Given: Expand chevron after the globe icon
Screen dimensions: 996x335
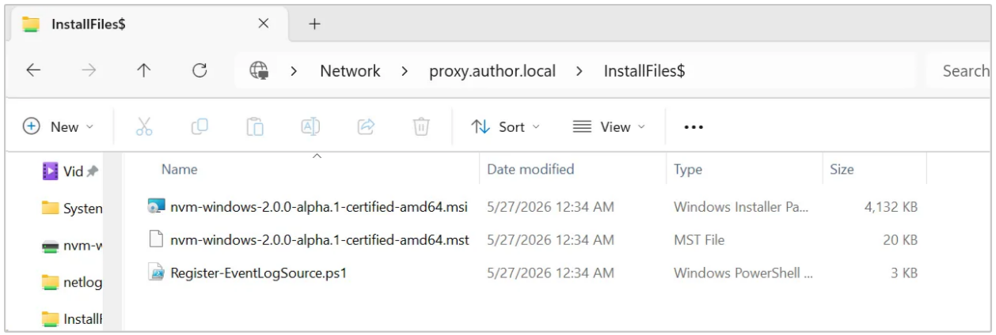Looking at the screenshot, I should tap(294, 72).
